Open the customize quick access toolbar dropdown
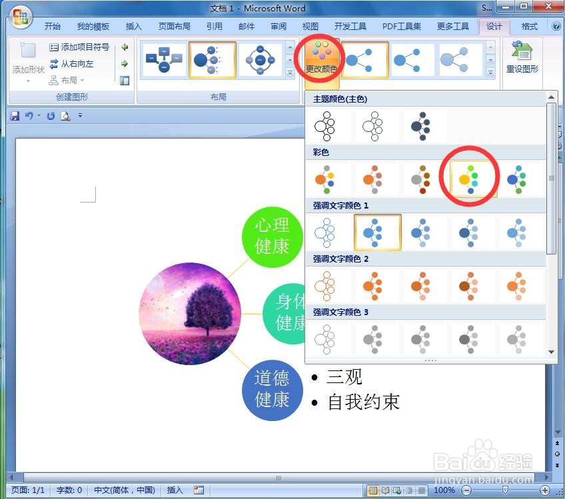The image size is (565, 499). [80, 116]
